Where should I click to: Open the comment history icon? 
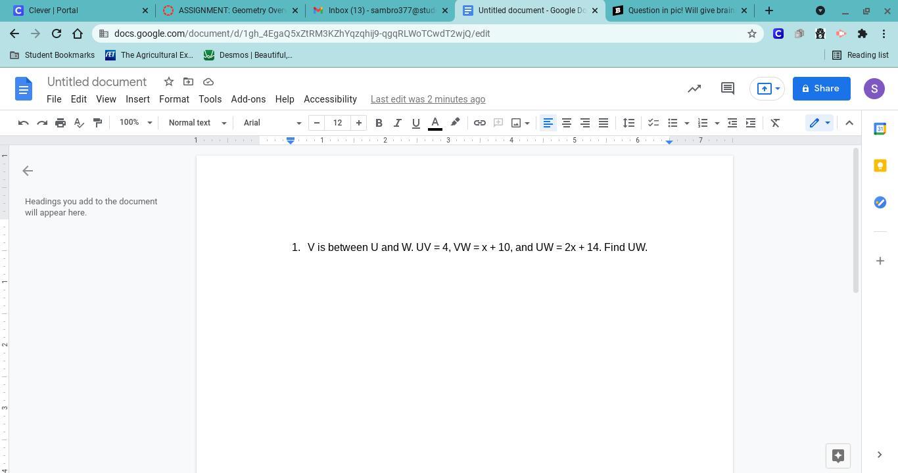727,89
